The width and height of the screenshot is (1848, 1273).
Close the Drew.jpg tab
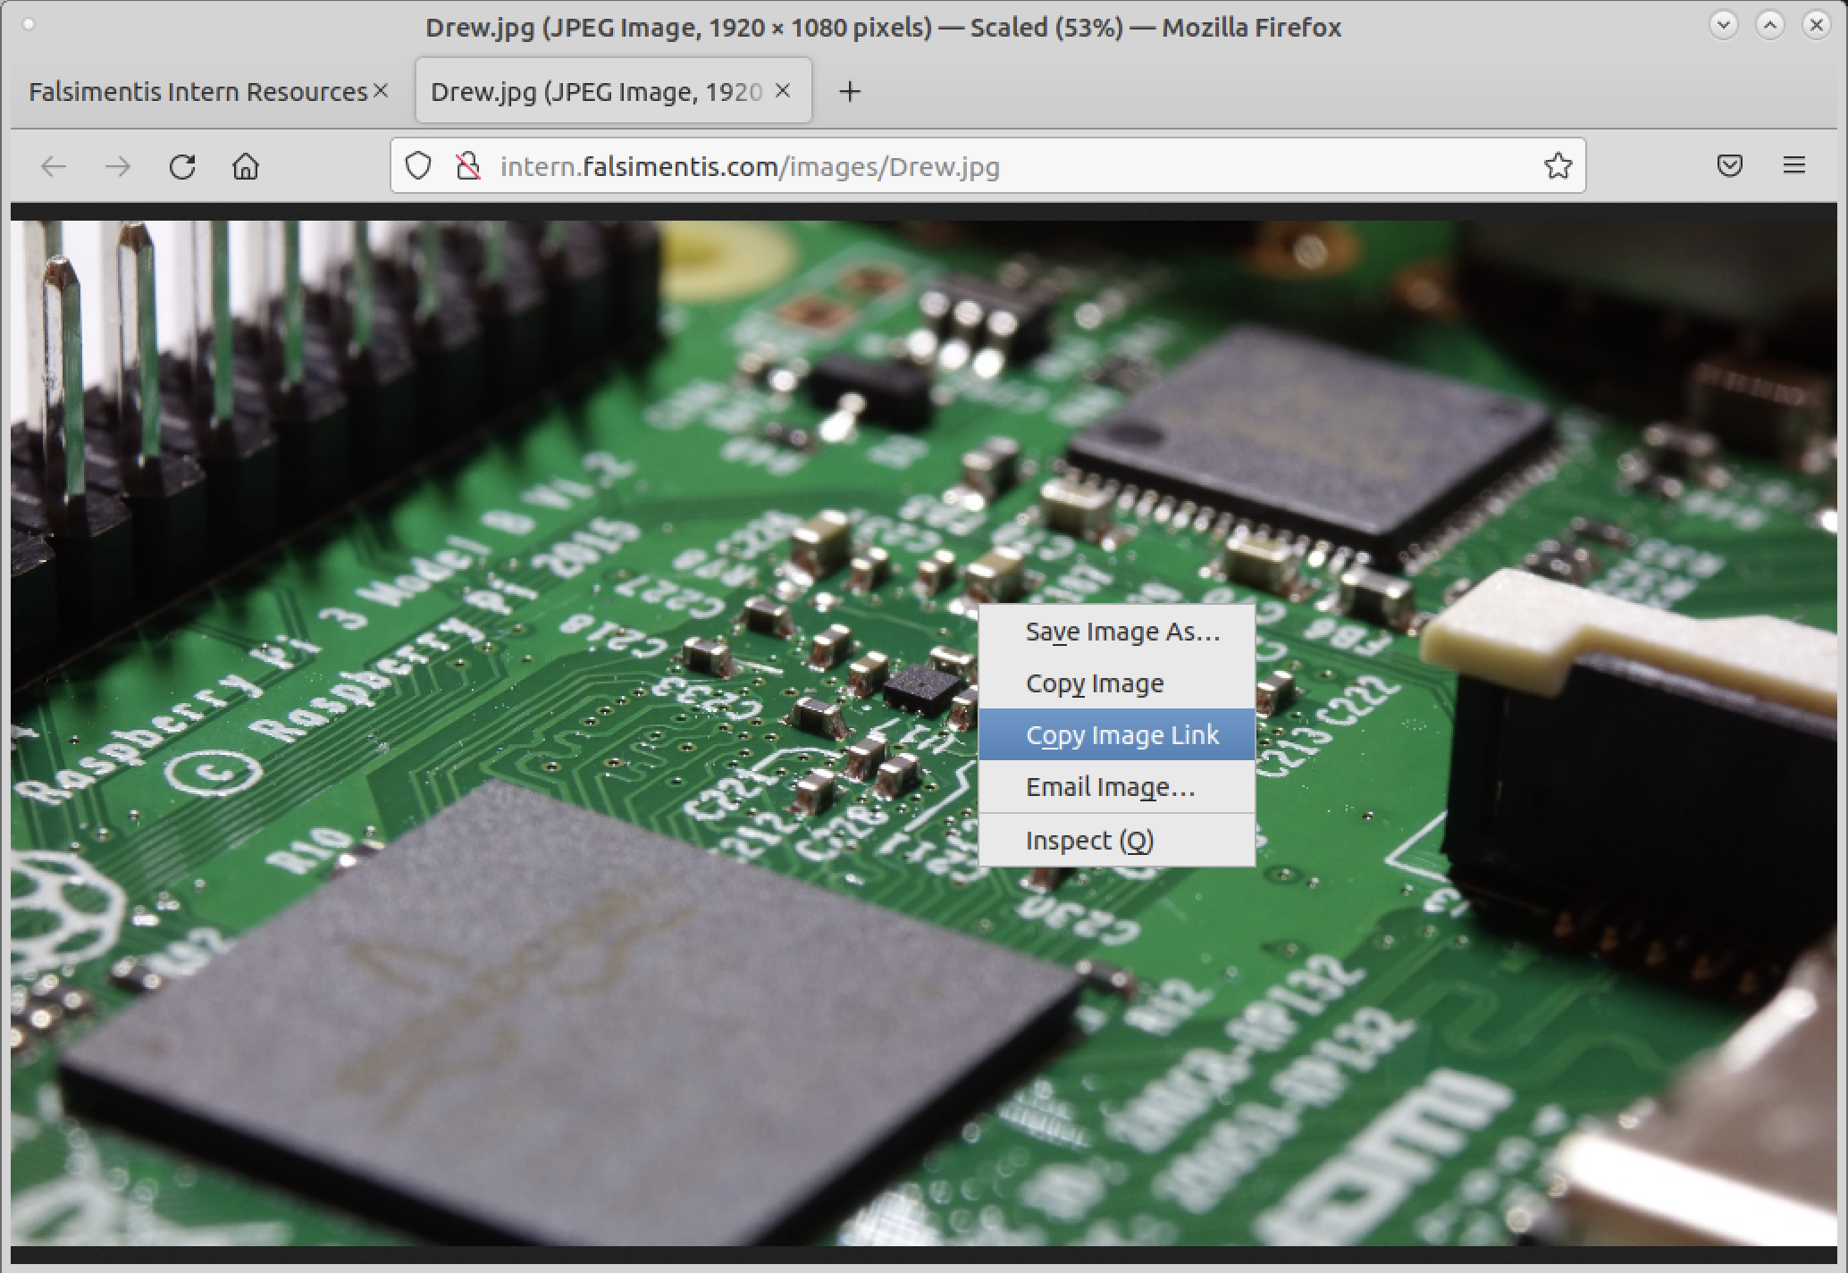(783, 90)
